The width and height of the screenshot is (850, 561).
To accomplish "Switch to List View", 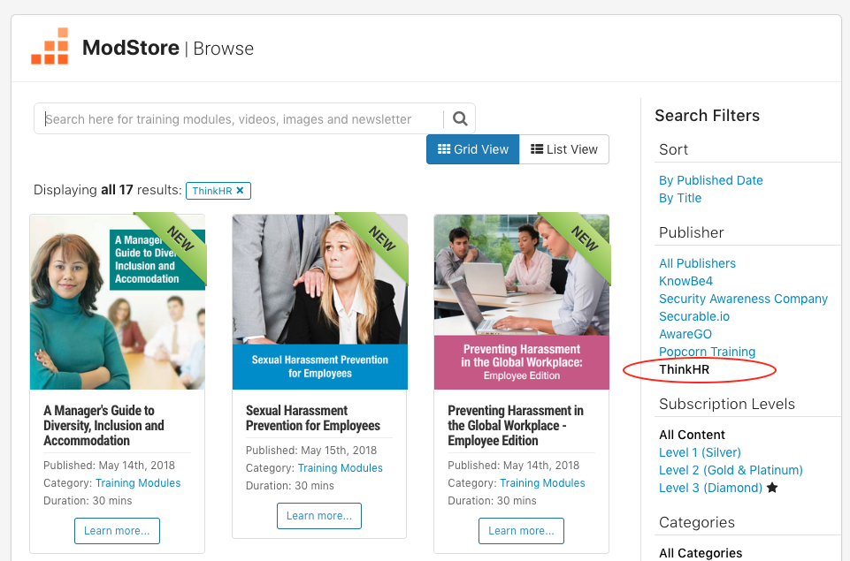I will click(564, 149).
